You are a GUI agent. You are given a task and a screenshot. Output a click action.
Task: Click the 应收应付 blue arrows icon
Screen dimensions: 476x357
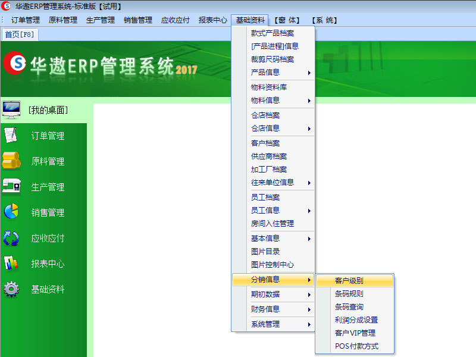point(11,238)
